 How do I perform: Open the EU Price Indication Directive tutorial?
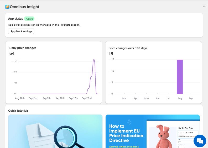pyautogui.click(x=126, y=133)
